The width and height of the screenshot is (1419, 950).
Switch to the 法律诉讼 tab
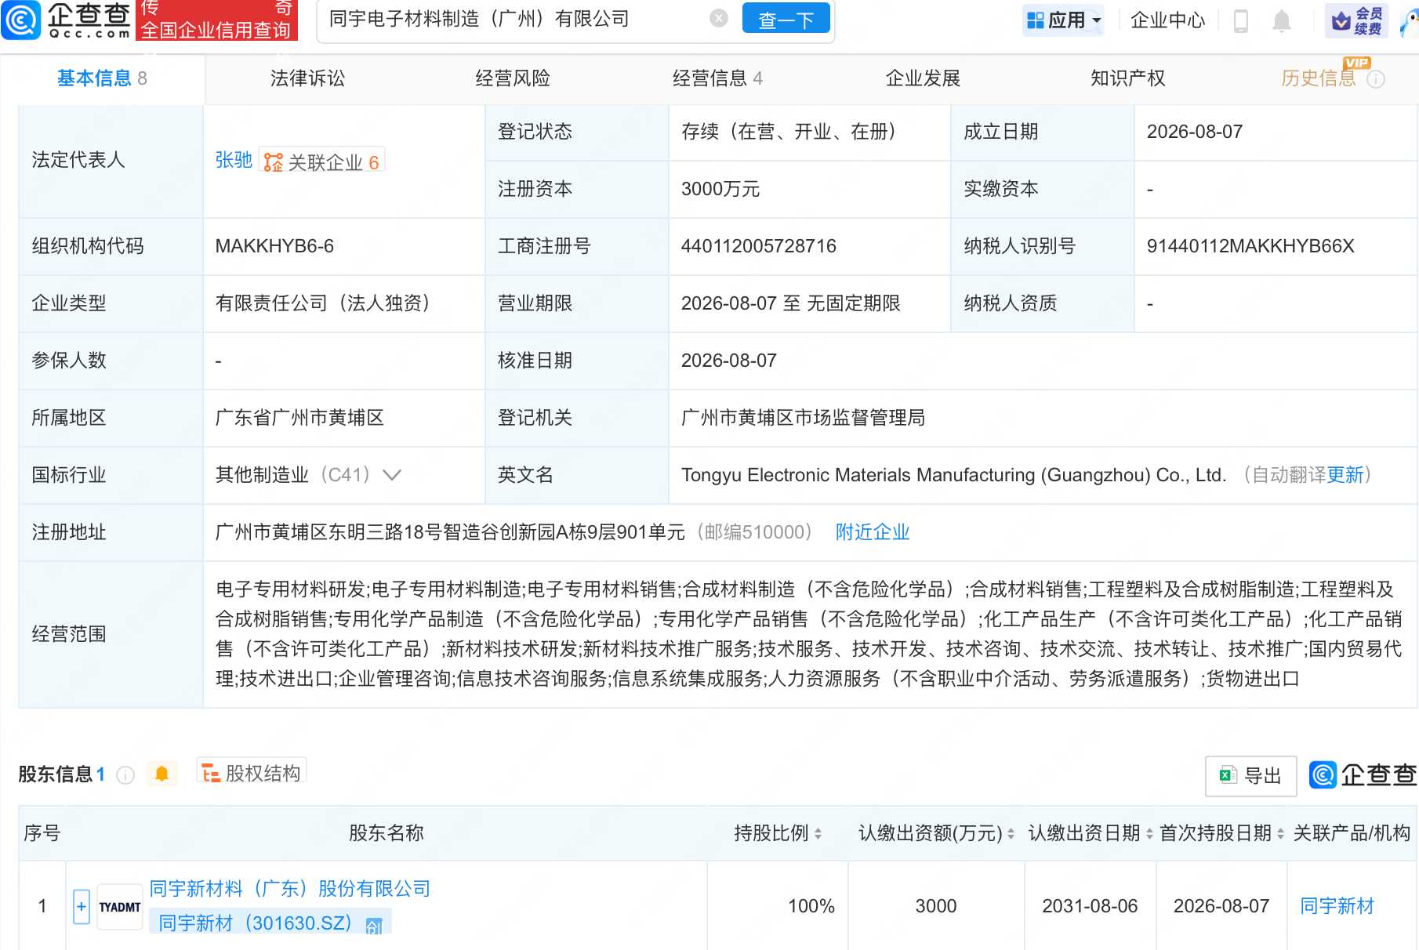pyautogui.click(x=307, y=78)
